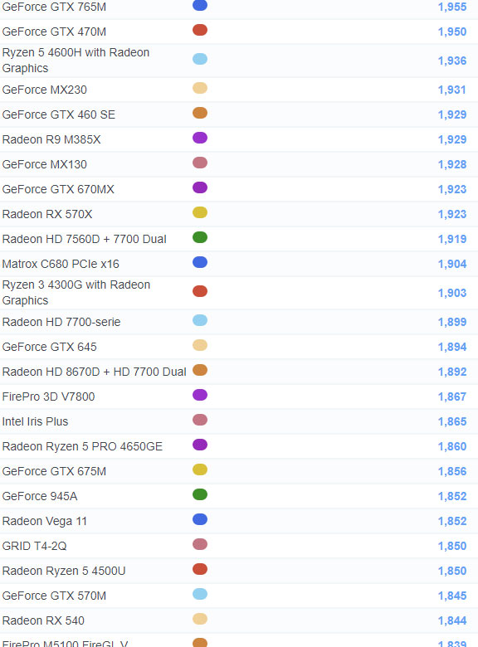Image resolution: width=478 pixels, height=647 pixels.
Task: Select GeForce GTX 460 SE
Action: 59,114
